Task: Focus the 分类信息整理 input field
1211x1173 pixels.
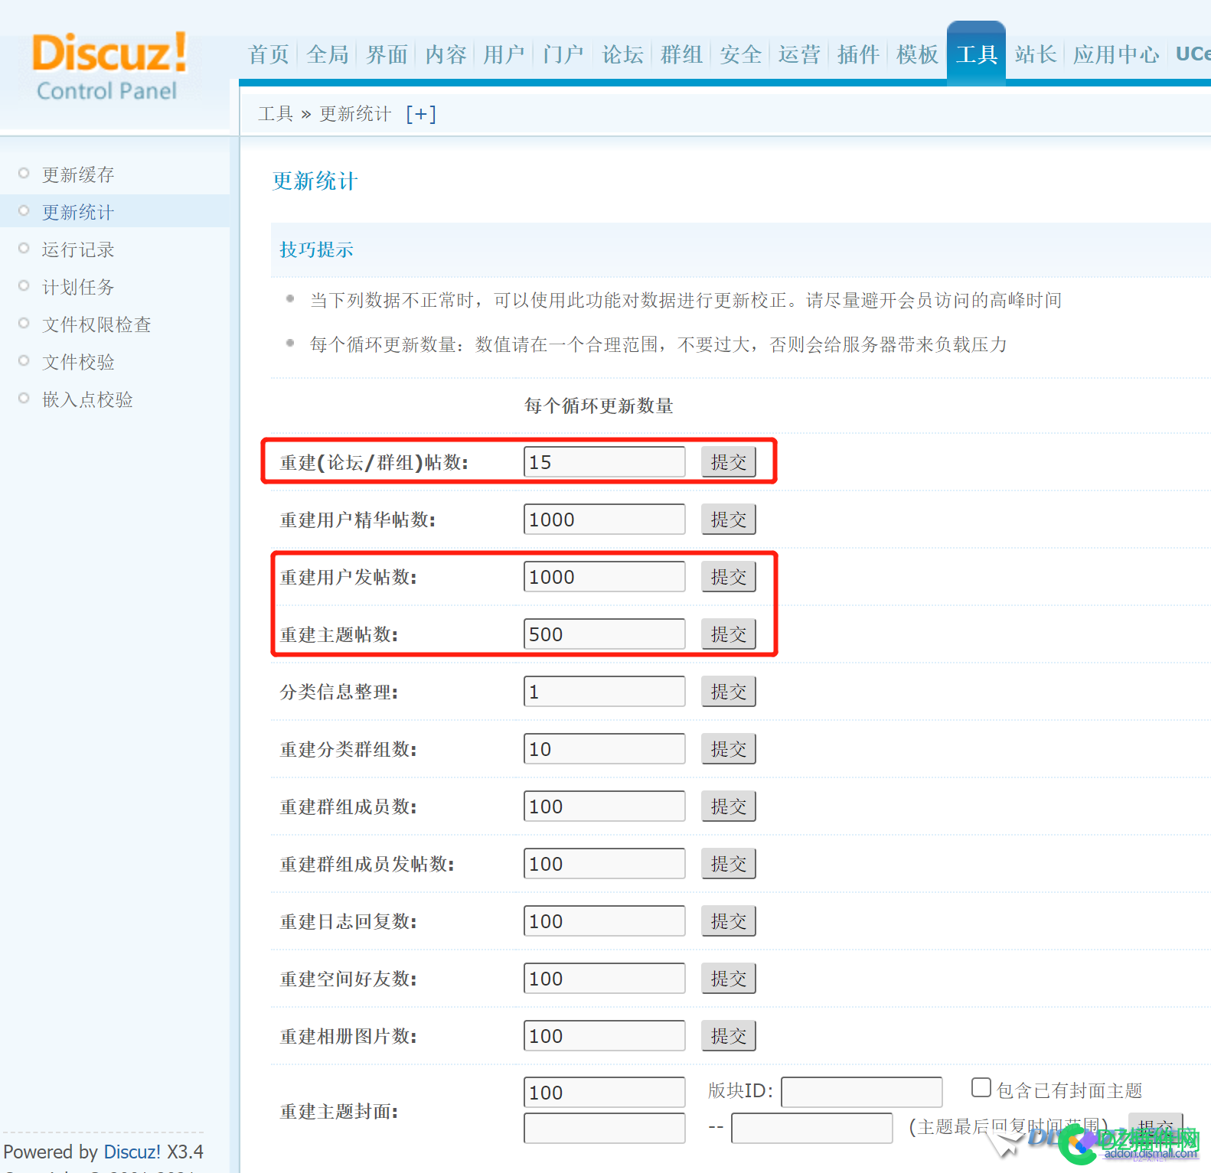Action: tap(604, 692)
